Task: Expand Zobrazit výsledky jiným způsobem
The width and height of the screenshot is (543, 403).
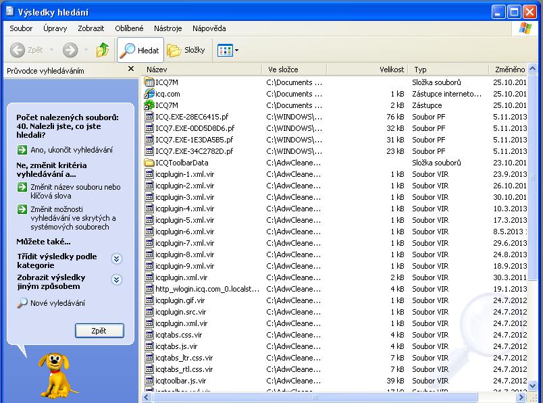Action: point(116,279)
